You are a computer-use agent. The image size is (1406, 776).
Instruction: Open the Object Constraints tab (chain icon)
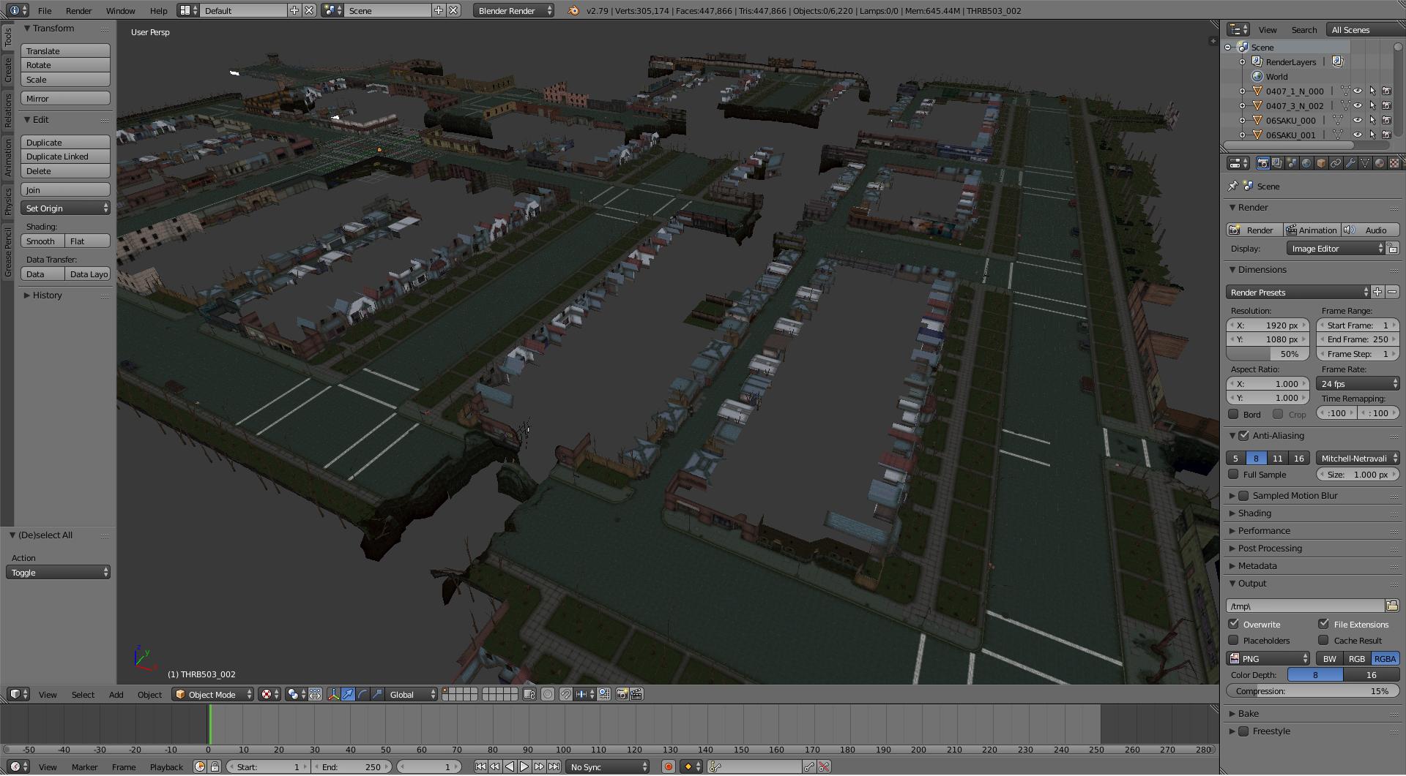[1336, 163]
